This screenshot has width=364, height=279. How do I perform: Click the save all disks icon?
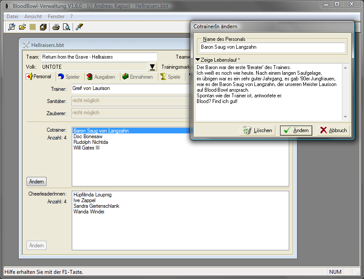(43, 27)
